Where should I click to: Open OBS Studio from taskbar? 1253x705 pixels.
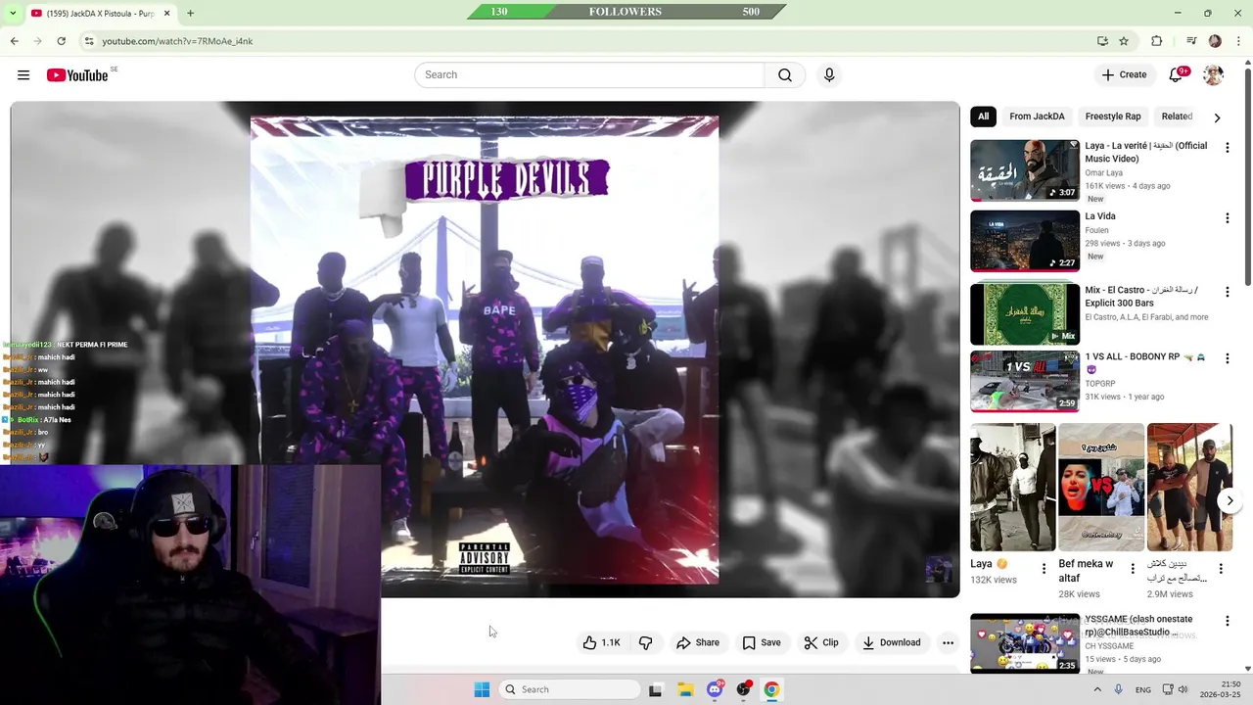[x=743, y=689]
